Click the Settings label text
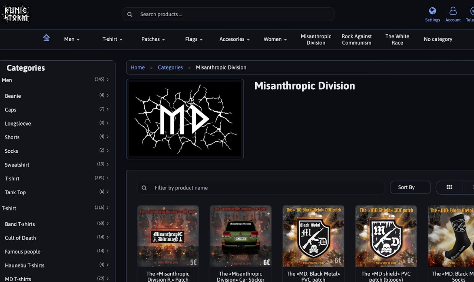This screenshot has height=282, width=474. pyautogui.click(x=433, y=20)
